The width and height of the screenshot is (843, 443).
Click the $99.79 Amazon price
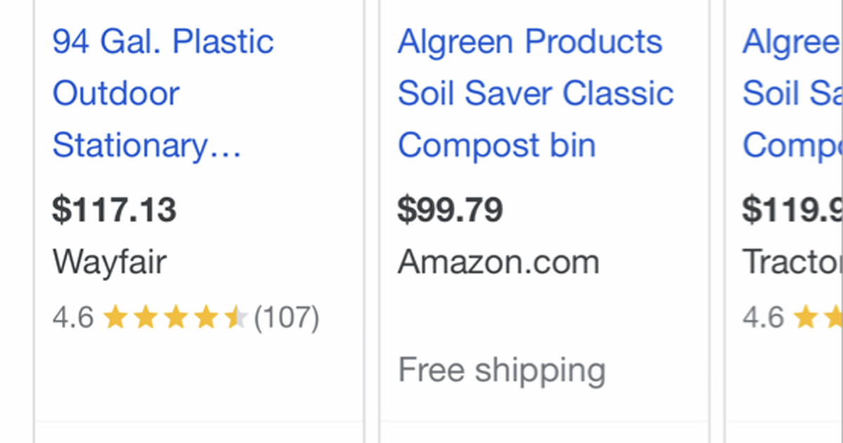(x=450, y=209)
